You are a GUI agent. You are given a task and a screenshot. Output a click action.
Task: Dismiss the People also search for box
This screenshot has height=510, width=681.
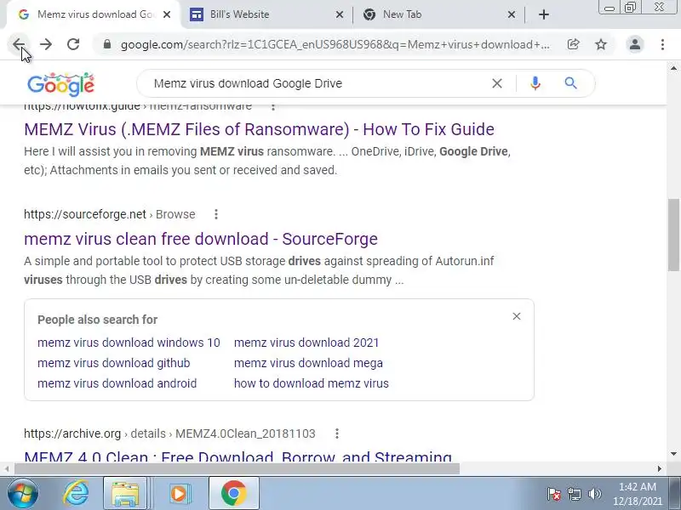tap(517, 316)
